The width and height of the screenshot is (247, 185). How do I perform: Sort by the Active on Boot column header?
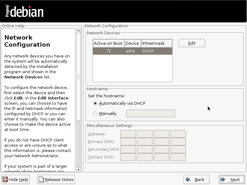click(108, 44)
